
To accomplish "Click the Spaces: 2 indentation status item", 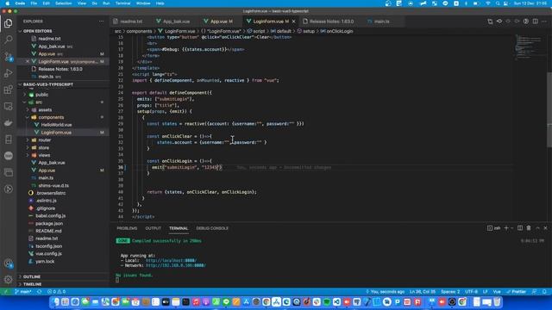I will [450, 292].
